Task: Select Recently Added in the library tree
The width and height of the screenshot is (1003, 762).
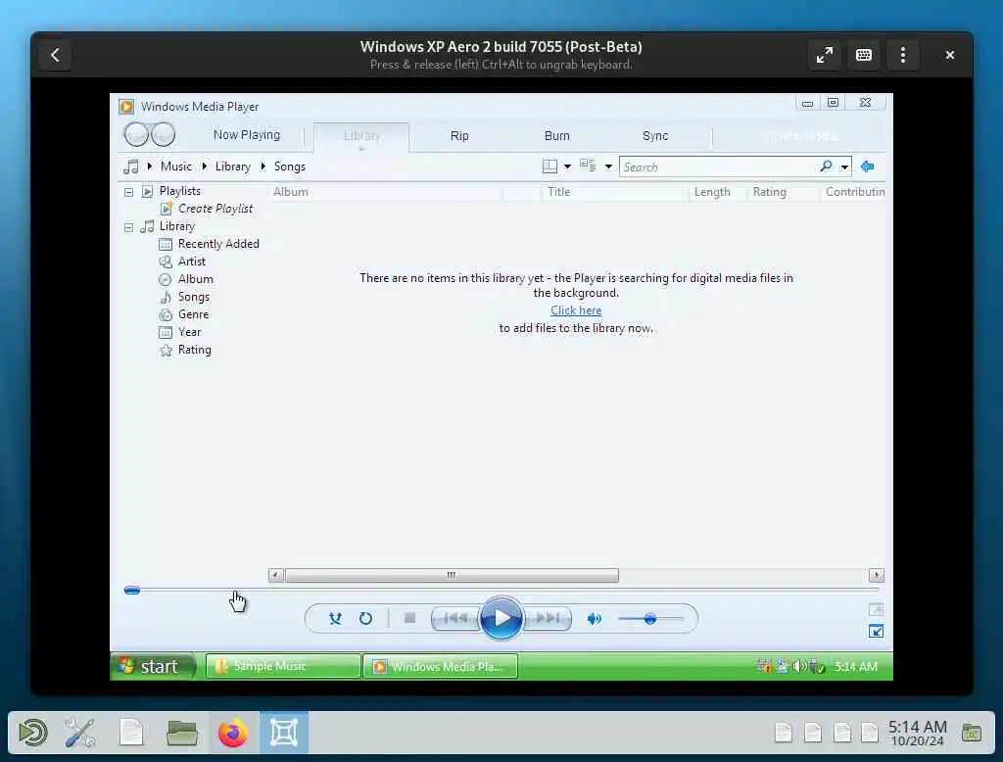Action: pos(218,244)
